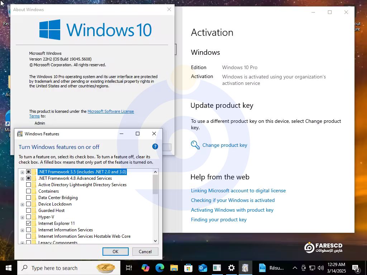Viewport: 367px width, 275px height.
Task: Open Activating Windows with product key link
Action: [x=232, y=210]
